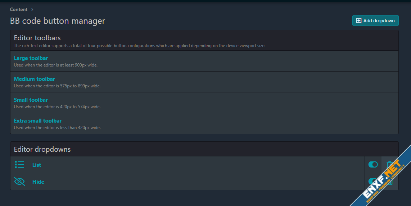Toggle off the Hide dropdown switch

click(x=372, y=181)
